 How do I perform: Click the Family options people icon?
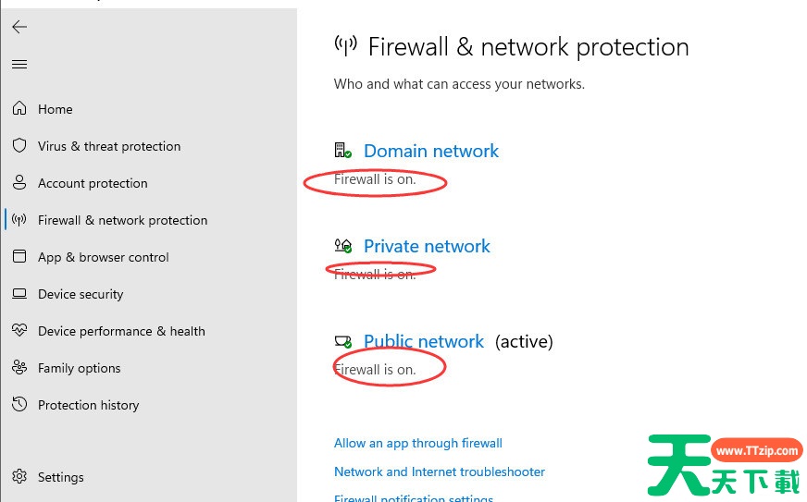tap(19, 367)
